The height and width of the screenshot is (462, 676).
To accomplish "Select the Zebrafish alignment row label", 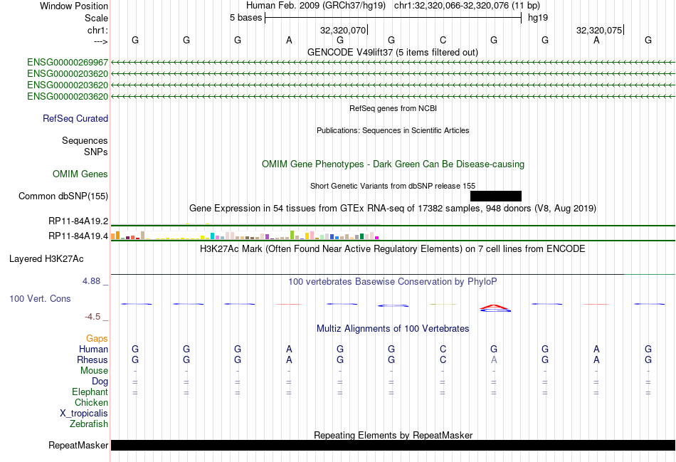I will [x=89, y=424].
